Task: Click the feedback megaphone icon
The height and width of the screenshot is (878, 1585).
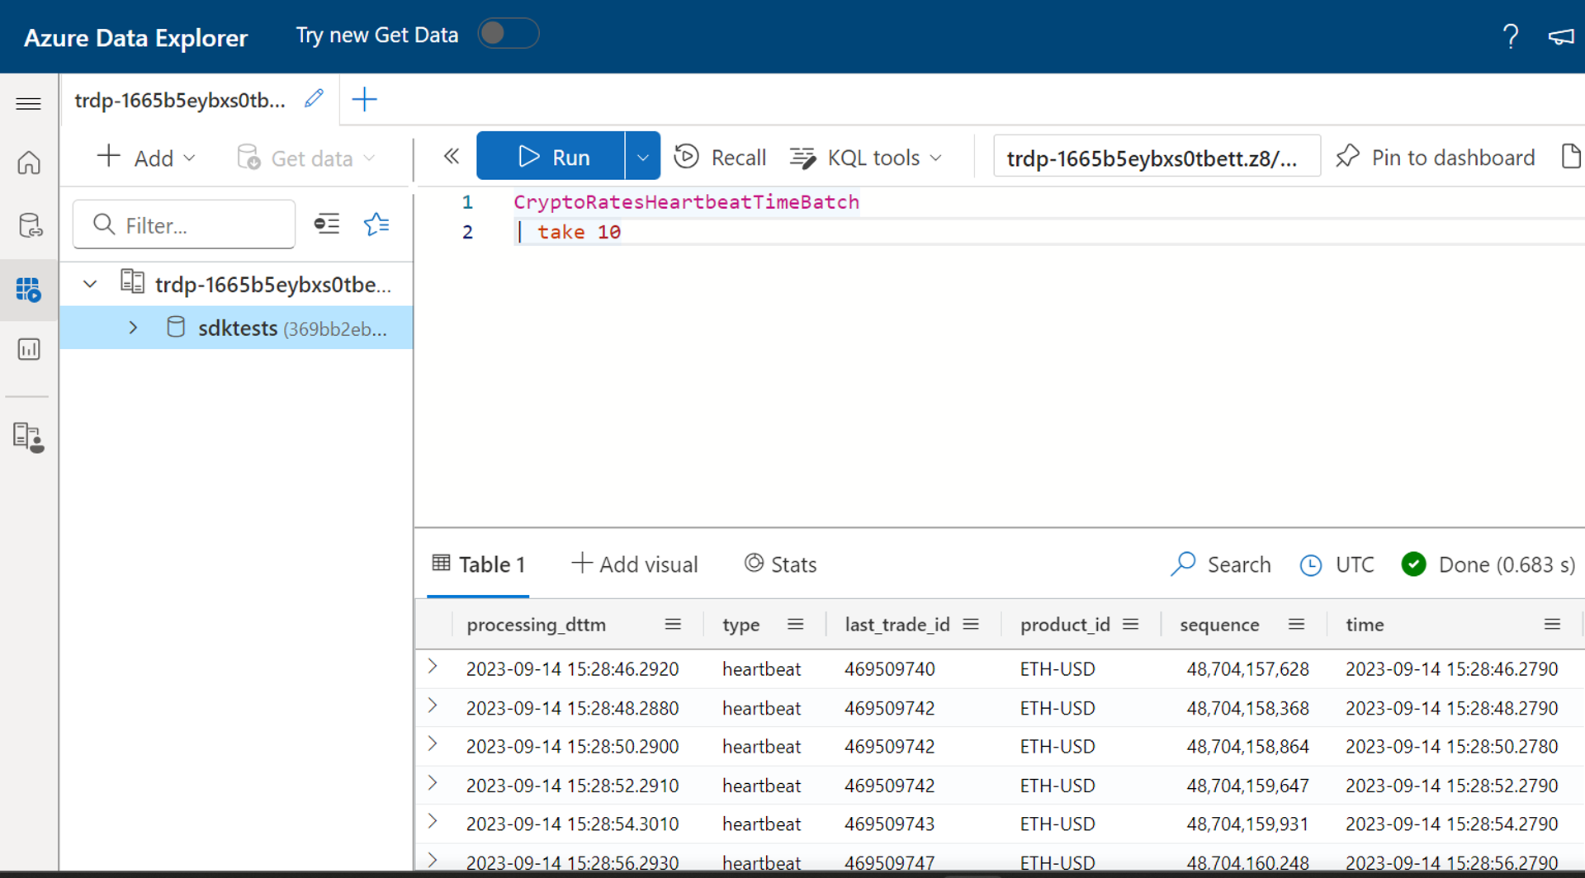Action: pos(1560,36)
